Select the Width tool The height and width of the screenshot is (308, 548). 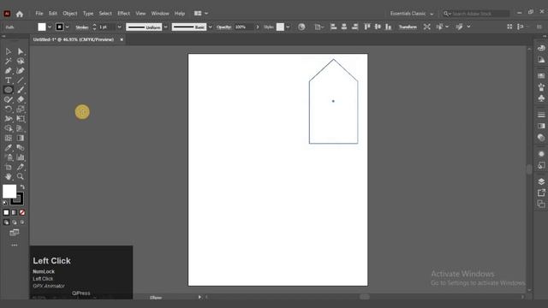[x=8, y=119]
